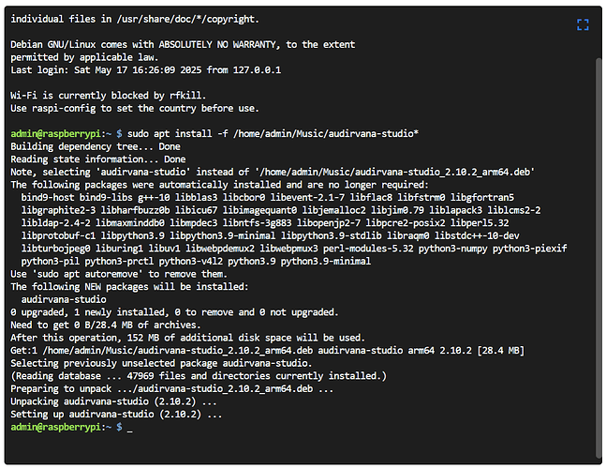This screenshot has height=469, width=606.
Task: Click the bottom green admin@raspberrypi prompt
Action: pyautogui.click(x=55, y=427)
